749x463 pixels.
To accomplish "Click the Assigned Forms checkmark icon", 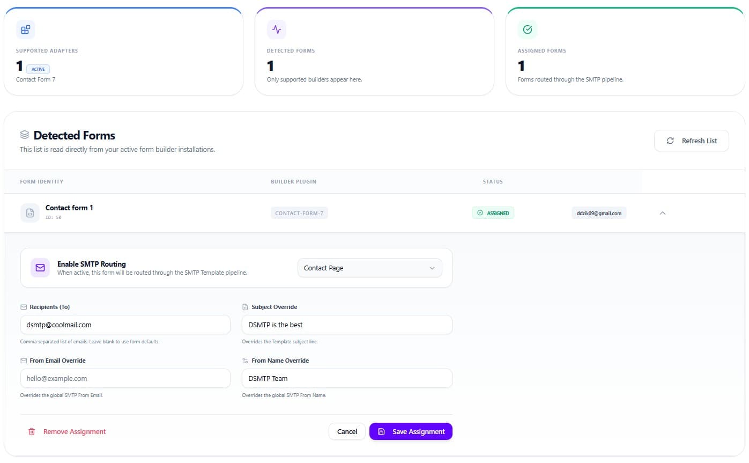I will [x=528, y=30].
